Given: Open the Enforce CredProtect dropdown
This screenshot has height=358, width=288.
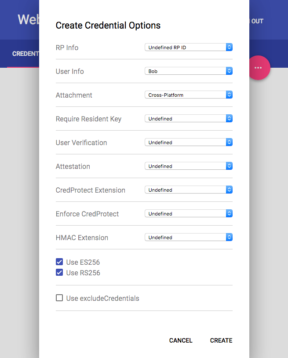Looking at the screenshot, I should tap(188, 214).
